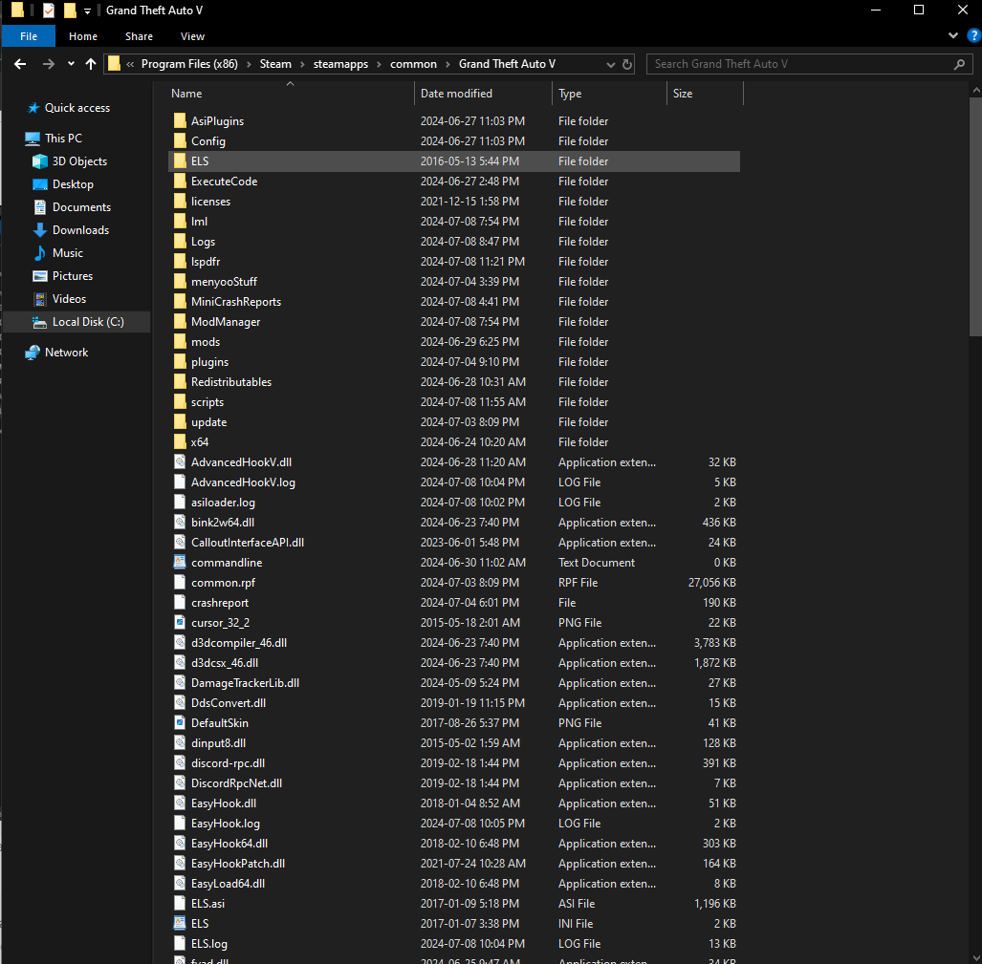Click the Back navigation arrow
Image resolution: width=982 pixels, height=964 pixels.
click(20, 64)
